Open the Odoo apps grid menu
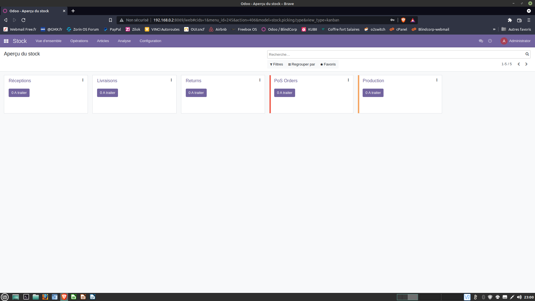This screenshot has height=301, width=535. (x=6, y=41)
